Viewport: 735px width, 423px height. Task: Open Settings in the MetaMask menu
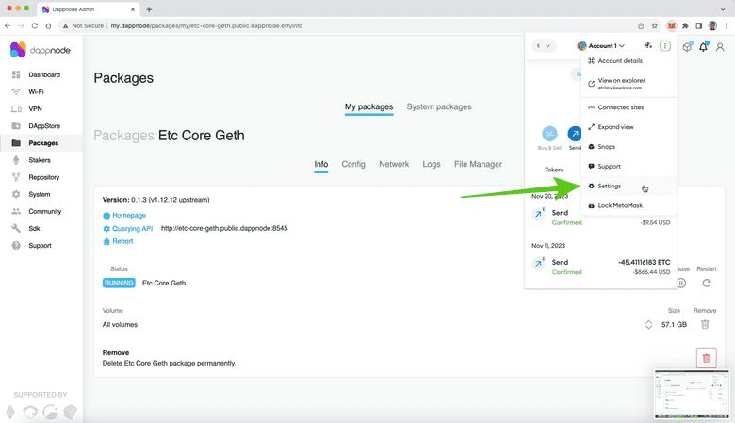[x=609, y=186]
